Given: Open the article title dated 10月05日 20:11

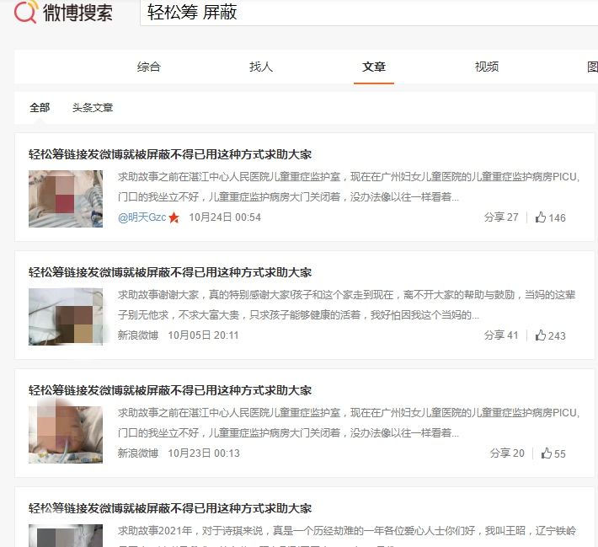Looking at the screenshot, I should (170, 272).
